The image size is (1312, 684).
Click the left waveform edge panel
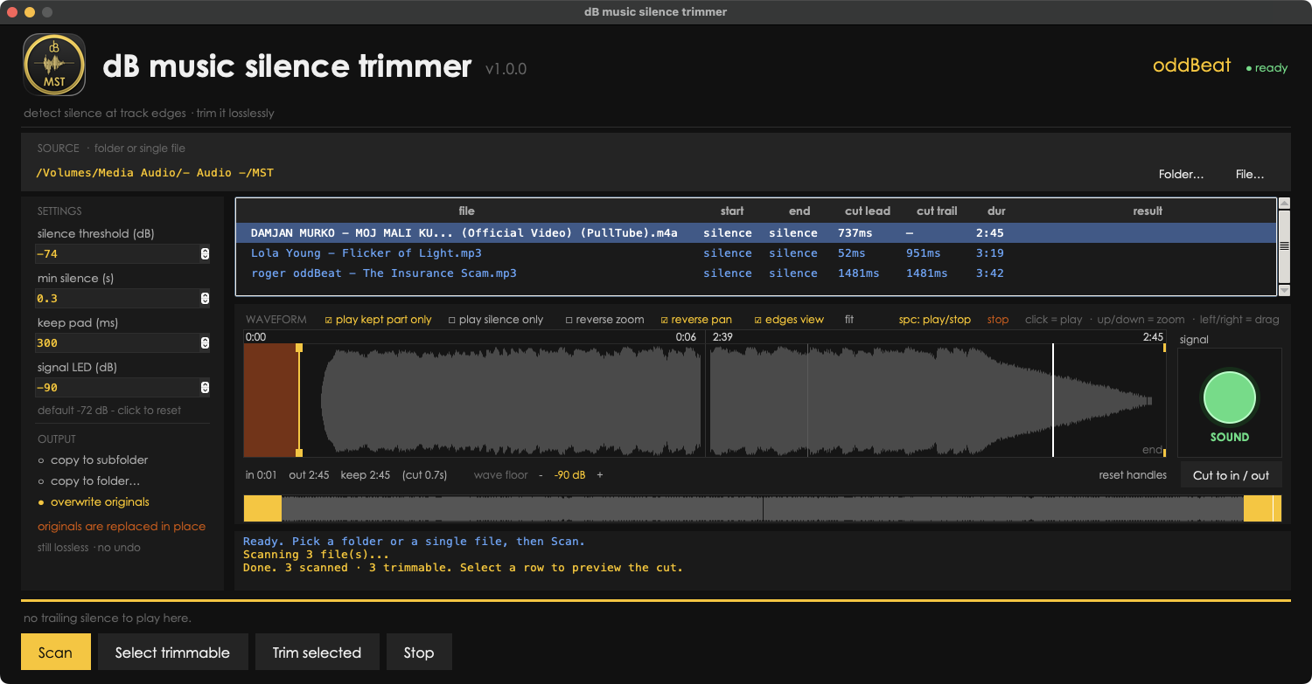tap(474, 399)
